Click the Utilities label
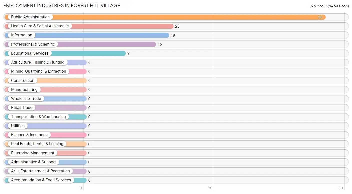 [18, 126]
